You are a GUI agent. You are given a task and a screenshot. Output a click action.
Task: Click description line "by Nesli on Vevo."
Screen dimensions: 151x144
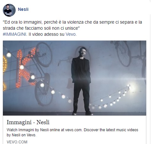pyautogui.click(x=21, y=135)
